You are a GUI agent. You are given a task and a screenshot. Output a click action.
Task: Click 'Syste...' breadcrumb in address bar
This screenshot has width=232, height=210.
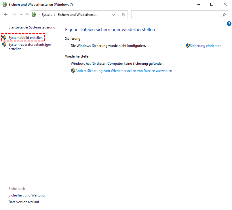pos(47,15)
